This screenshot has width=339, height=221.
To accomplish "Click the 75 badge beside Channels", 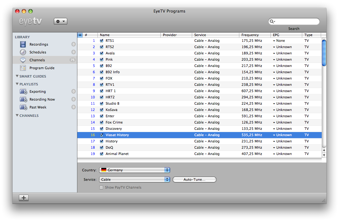I will [x=73, y=60].
